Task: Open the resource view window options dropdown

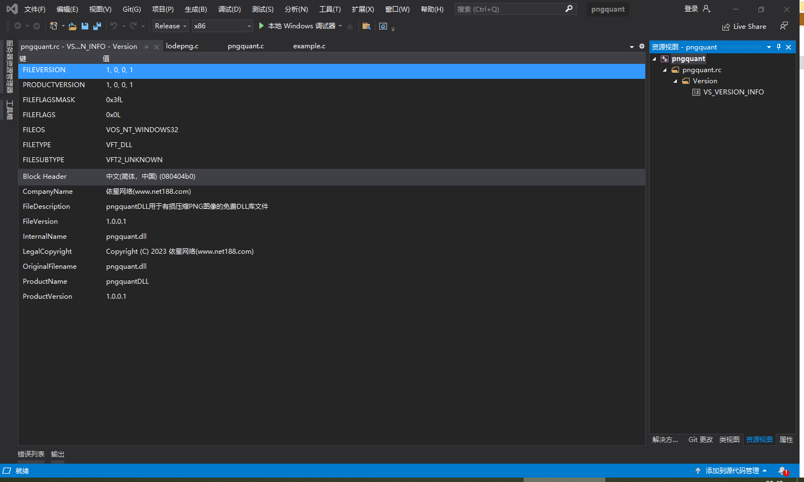Action: coord(769,47)
